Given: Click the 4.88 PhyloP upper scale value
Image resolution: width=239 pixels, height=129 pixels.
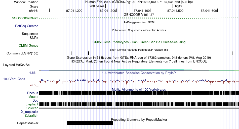Looking at the screenshot, I should click(x=32, y=73).
